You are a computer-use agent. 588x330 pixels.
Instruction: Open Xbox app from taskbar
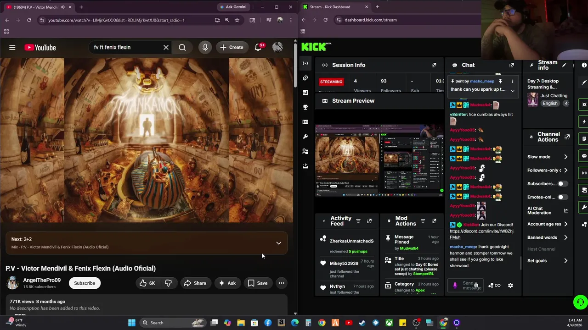pyautogui.click(x=389, y=323)
